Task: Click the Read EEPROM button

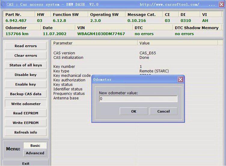Action: click(x=26, y=113)
